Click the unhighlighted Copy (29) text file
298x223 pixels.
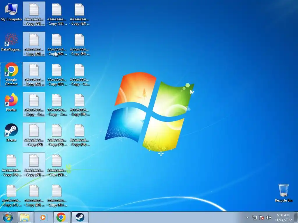click(57, 135)
